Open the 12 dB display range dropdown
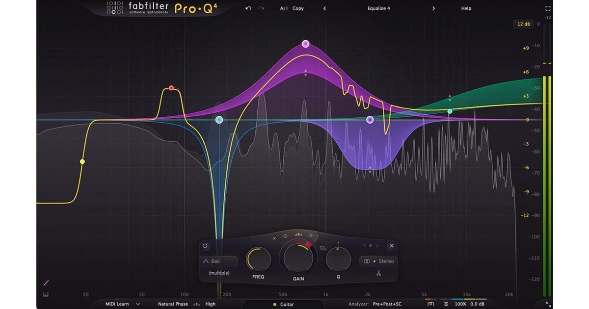Image resolution: width=589 pixels, height=309 pixels. 523,24
